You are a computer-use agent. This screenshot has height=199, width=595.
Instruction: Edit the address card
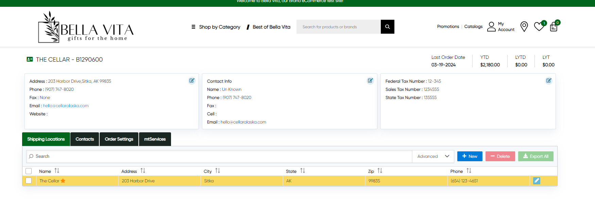pos(192,81)
